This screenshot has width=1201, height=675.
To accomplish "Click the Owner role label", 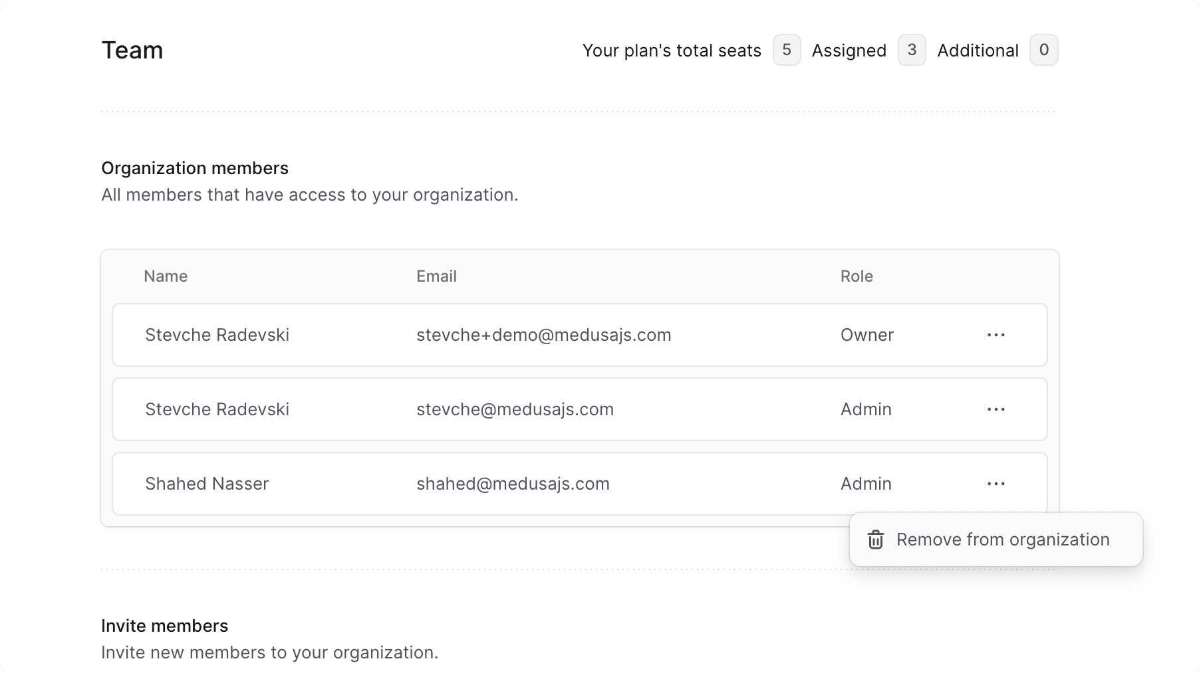I will tap(867, 335).
